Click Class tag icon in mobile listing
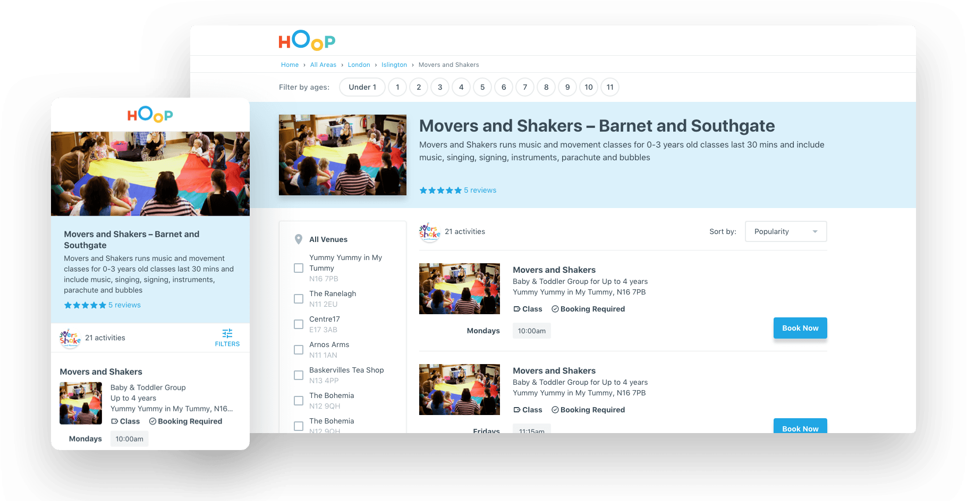The image size is (967, 501). (114, 421)
